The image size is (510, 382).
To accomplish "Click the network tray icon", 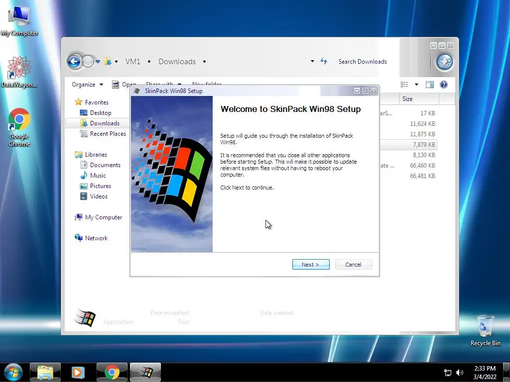I will pyautogui.click(x=448, y=373).
